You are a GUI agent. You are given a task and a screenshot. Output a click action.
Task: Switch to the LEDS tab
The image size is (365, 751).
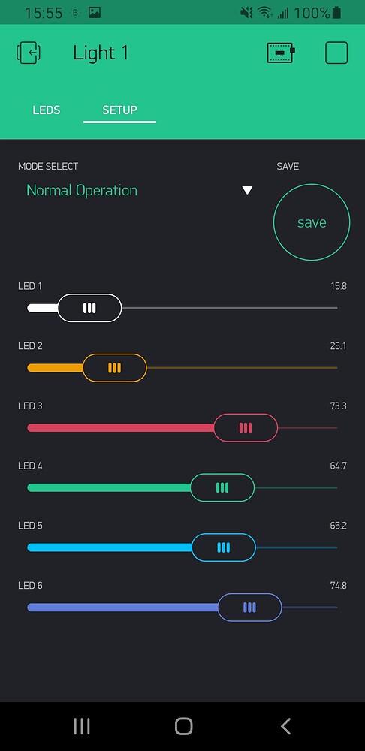[47, 110]
